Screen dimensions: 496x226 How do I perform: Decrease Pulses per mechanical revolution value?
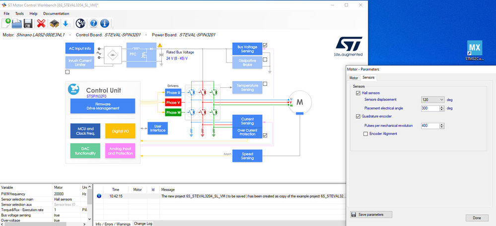pos(442,127)
